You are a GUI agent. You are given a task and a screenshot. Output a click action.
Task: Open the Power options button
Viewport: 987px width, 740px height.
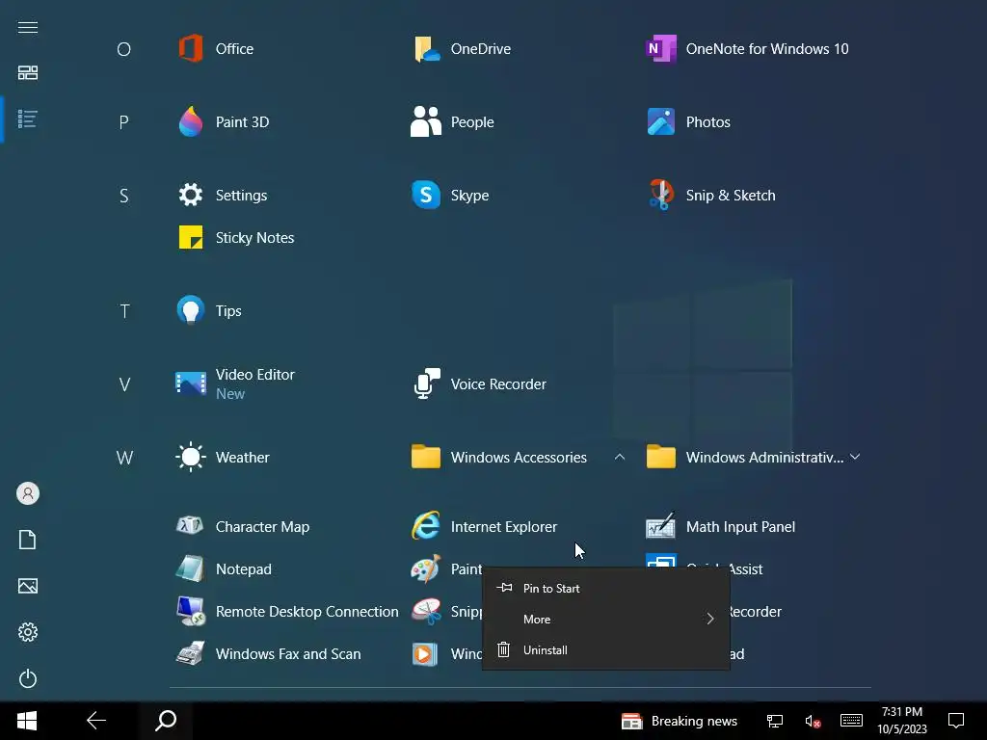[x=28, y=678]
